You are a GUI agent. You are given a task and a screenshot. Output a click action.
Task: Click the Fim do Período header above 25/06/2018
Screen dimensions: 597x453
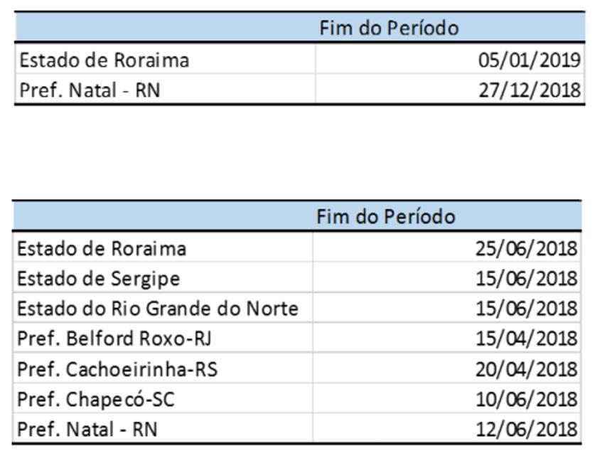[x=386, y=216]
